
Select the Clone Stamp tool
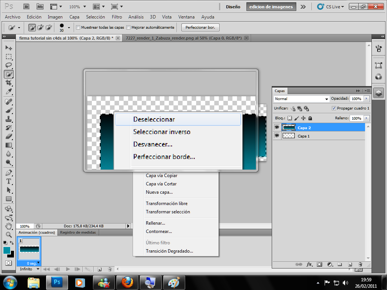tap(9, 119)
